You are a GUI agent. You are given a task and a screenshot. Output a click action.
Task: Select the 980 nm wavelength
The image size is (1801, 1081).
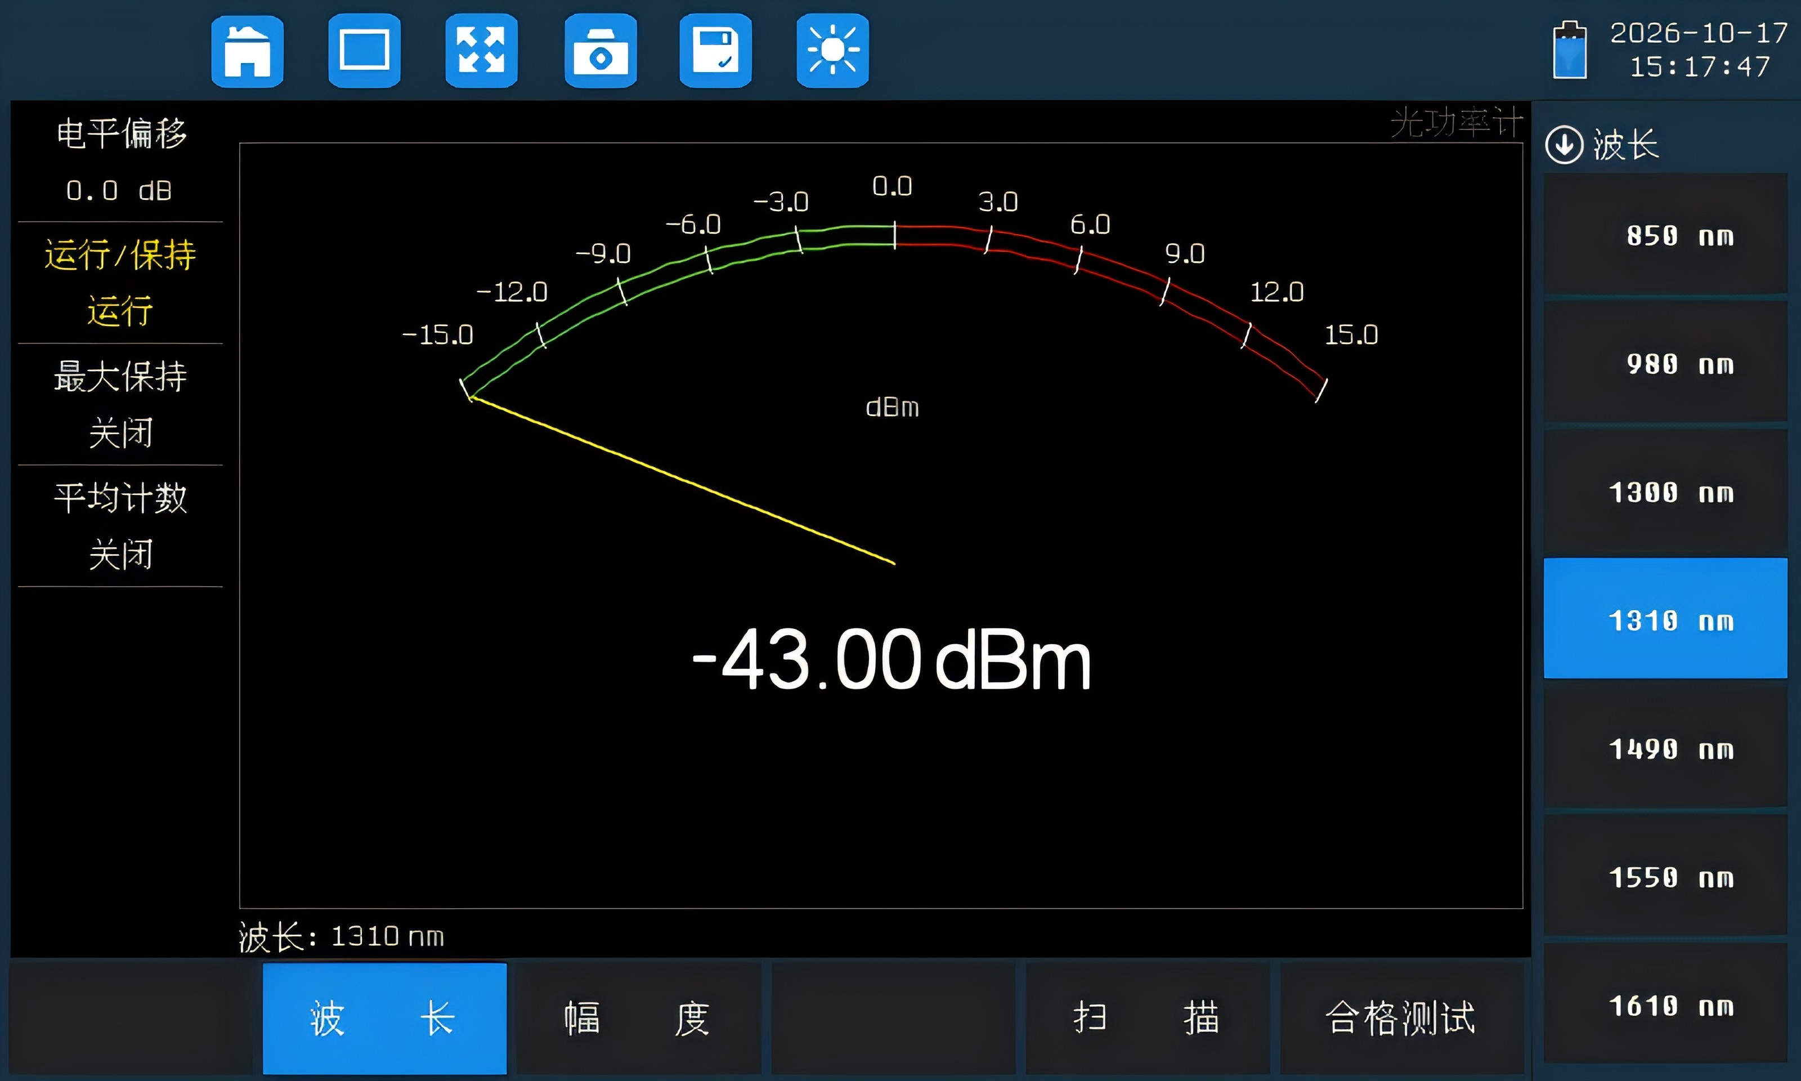click(x=1665, y=362)
